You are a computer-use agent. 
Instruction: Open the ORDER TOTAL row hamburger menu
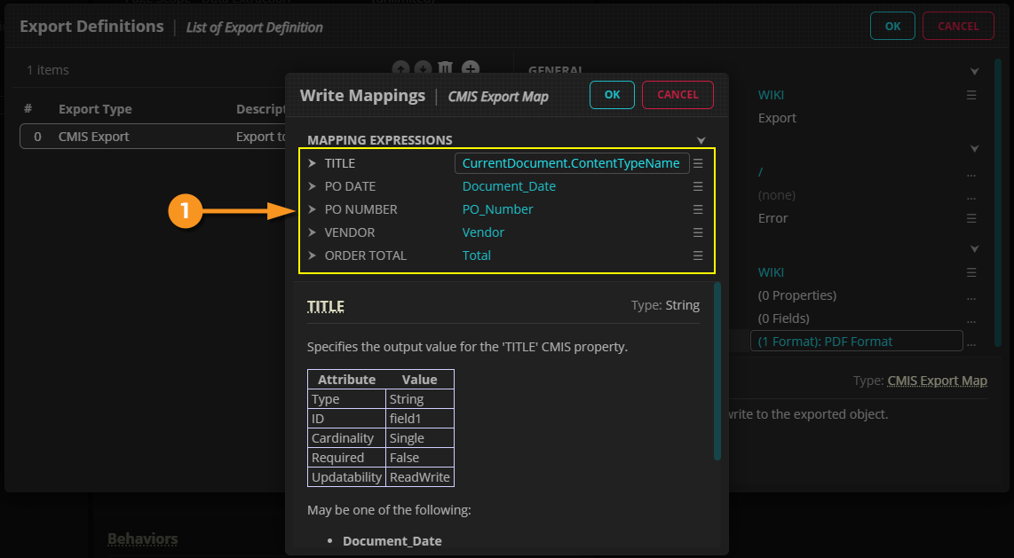pos(698,255)
